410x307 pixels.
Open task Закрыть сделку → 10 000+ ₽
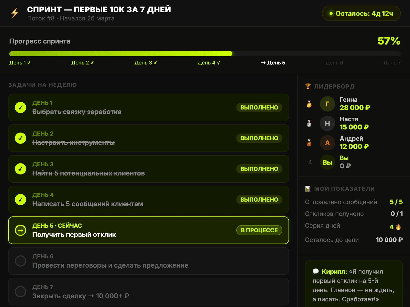(149, 292)
